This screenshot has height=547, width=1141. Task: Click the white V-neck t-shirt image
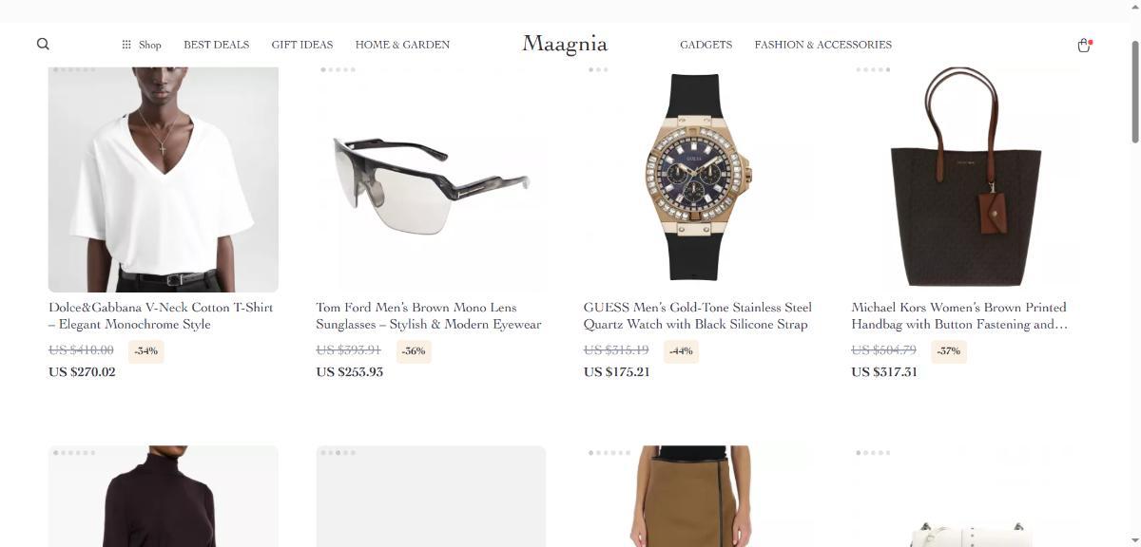[x=164, y=178]
